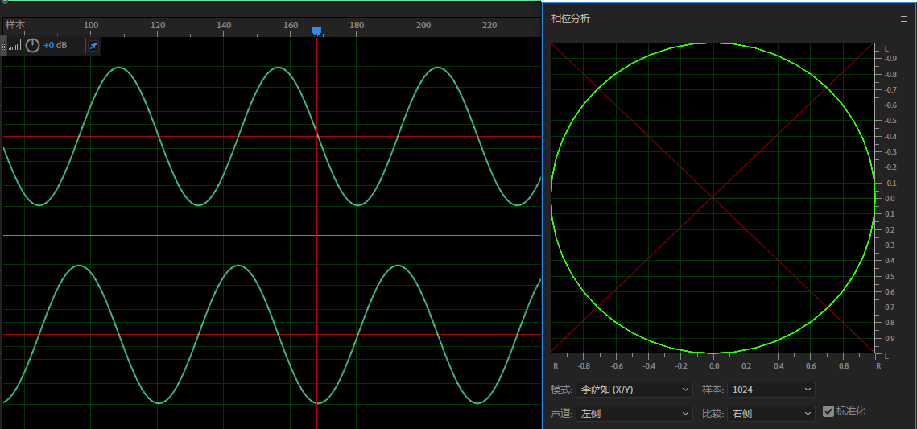
Task: Click the +0 dB gain value
Action: [56, 46]
